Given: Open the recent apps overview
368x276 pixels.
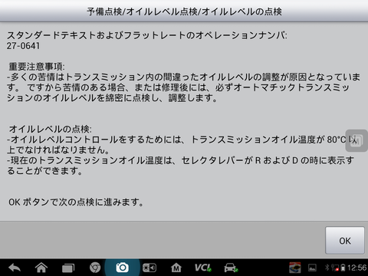Looking at the screenshot, I should [68, 268].
